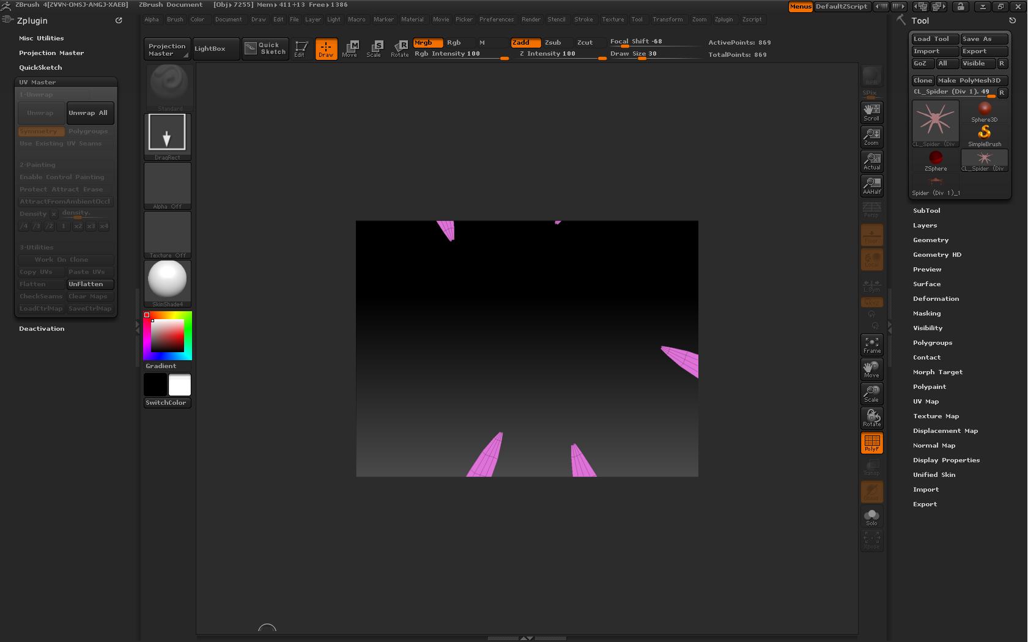Open the Standard brush thumbnail

click(170, 88)
